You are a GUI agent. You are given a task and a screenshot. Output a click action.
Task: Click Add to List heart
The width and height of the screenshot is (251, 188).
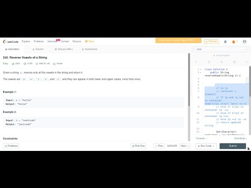43,64
